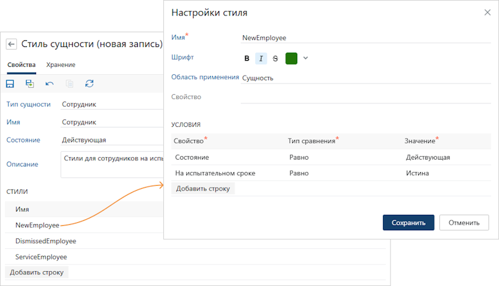Edit the Имя field containing NewEmployee
Viewport: 499px width, 286px height.
point(366,38)
